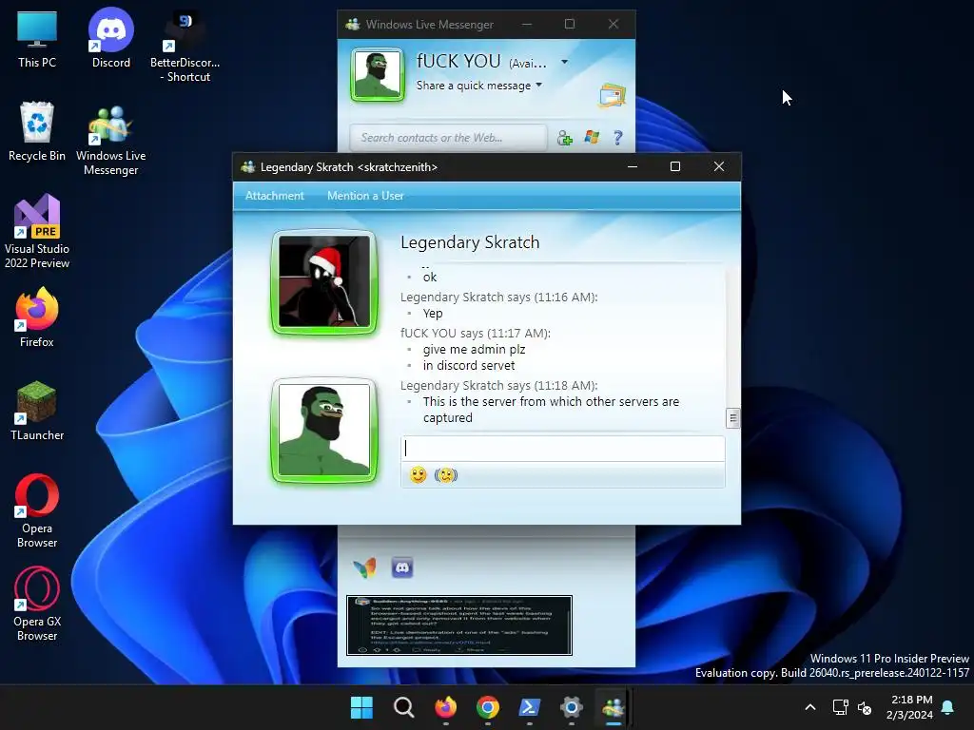This screenshot has width=974, height=730.
Task: Click 'Yep' message in chat
Action: click(433, 314)
